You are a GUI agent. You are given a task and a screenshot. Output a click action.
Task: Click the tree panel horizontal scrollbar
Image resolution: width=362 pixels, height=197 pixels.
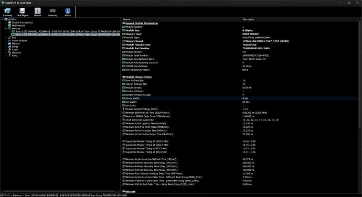pos(59,192)
